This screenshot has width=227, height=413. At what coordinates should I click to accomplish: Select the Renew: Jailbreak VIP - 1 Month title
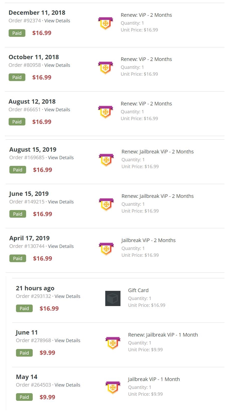tap(163, 335)
